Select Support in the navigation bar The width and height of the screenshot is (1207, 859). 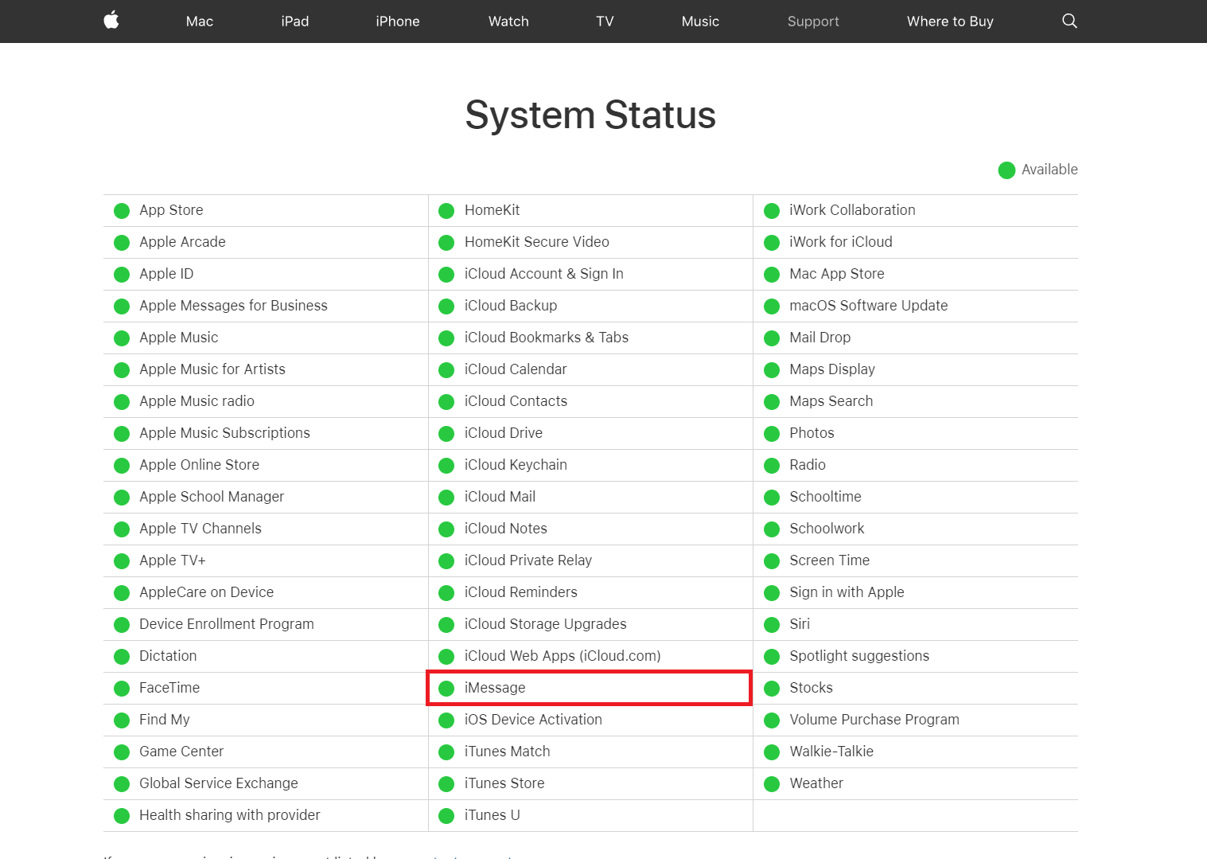[813, 21]
